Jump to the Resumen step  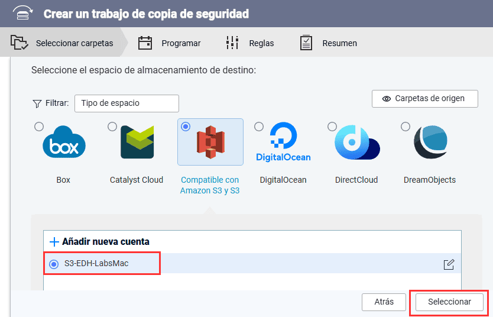329,43
